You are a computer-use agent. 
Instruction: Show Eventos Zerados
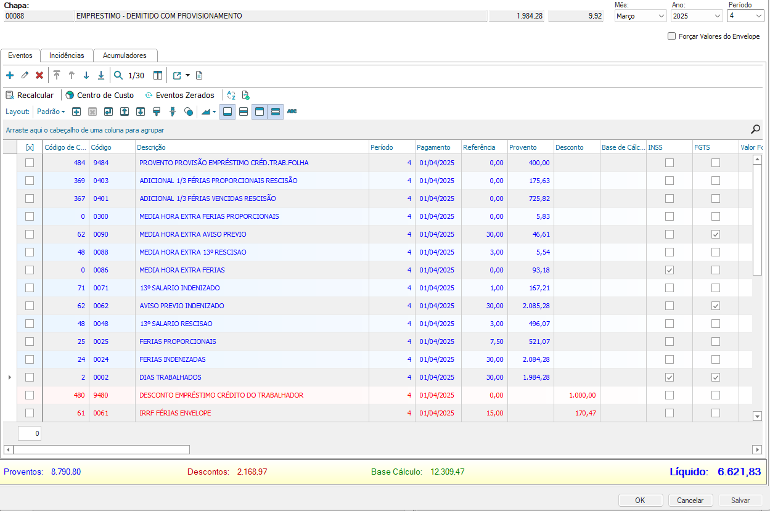click(179, 95)
